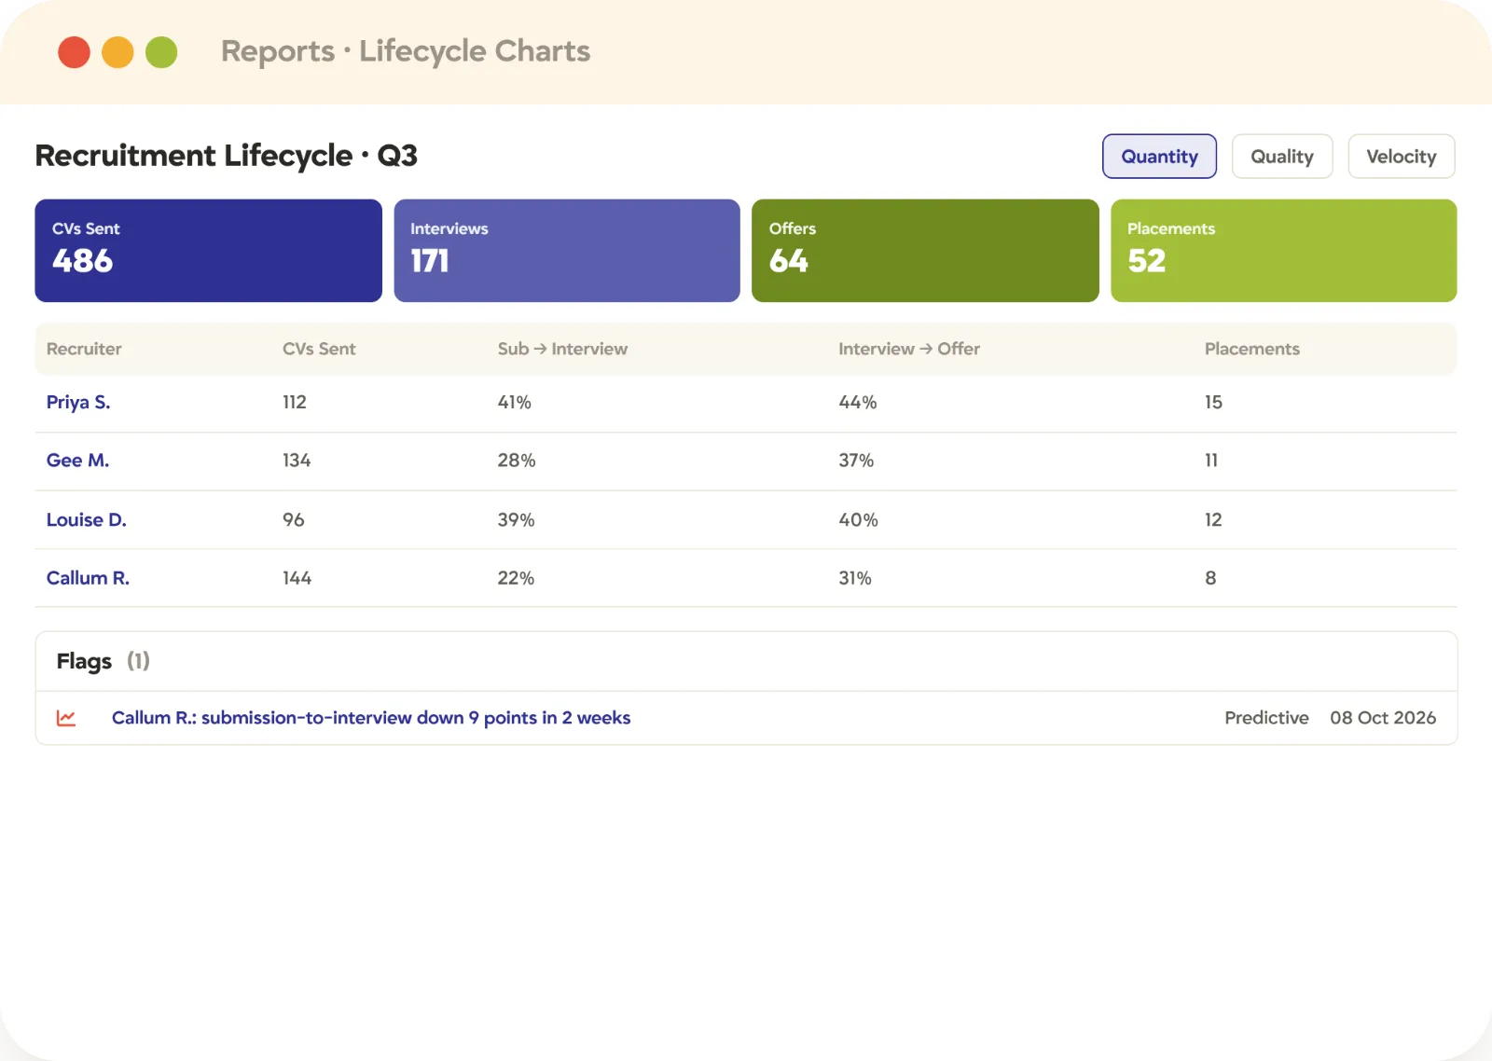This screenshot has width=1492, height=1061.
Task: Switch to the Quantity tab
Action: [1159, 157]
